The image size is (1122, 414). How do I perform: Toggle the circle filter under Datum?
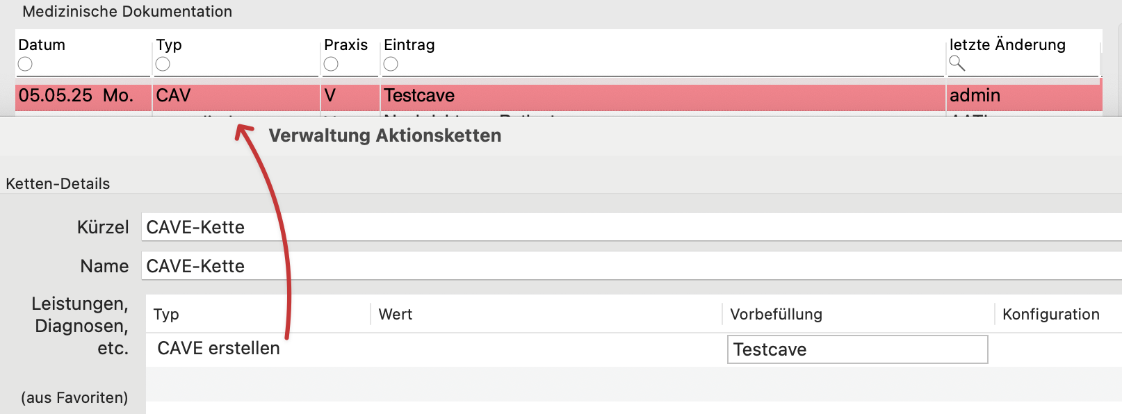tap(25, 64)
